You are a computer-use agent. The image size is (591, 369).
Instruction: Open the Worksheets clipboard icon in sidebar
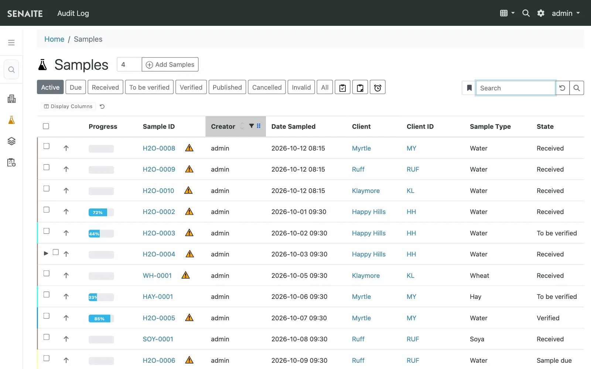(x=11, y=162)
